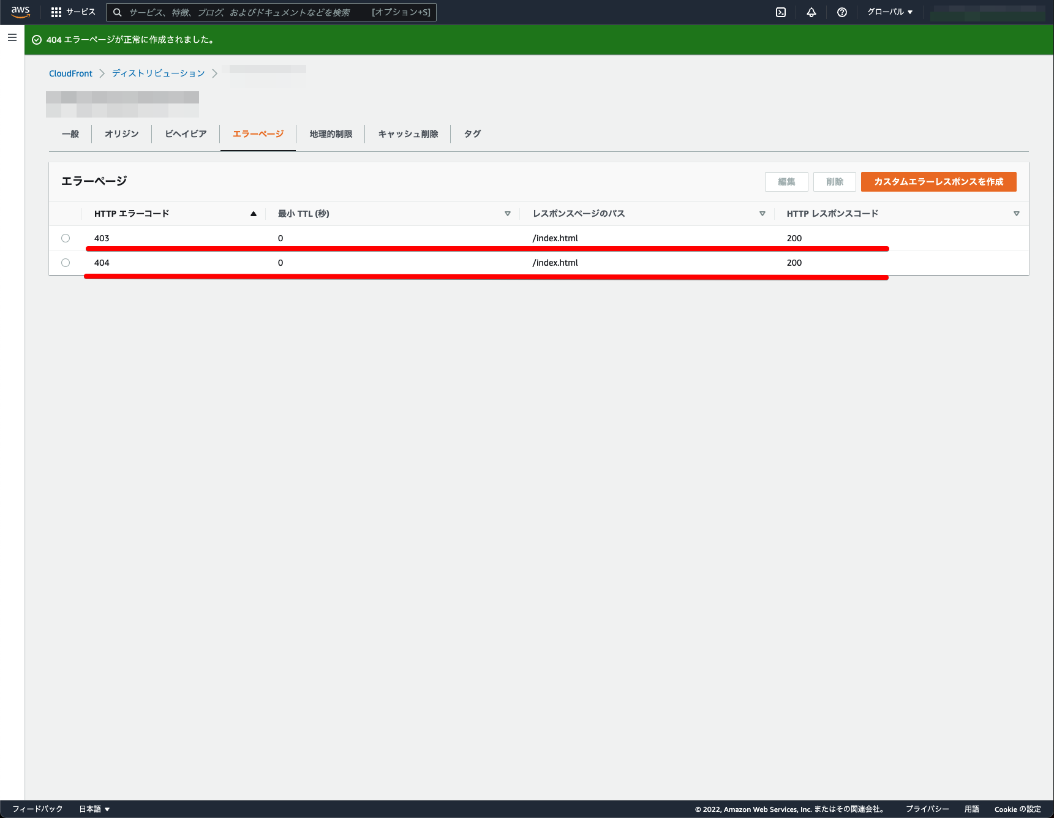1054x818 pixels.
Task: Open Cookie の設定 link in footer
Action: click(x=1017, y=809)
